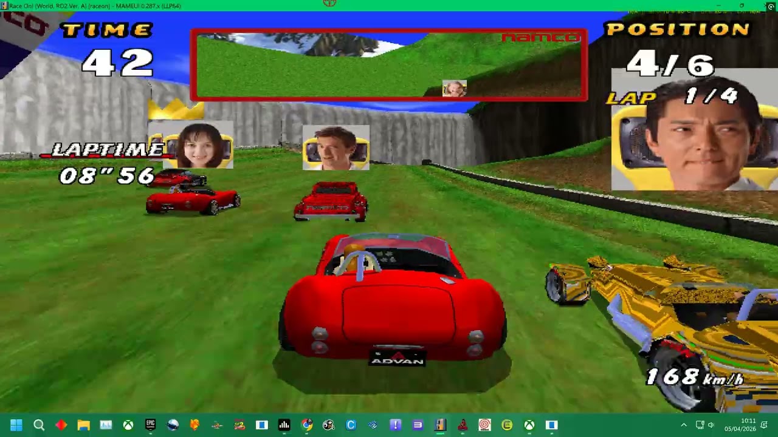
Task: Open the red number 2 game icon
Action: [239, 425]
